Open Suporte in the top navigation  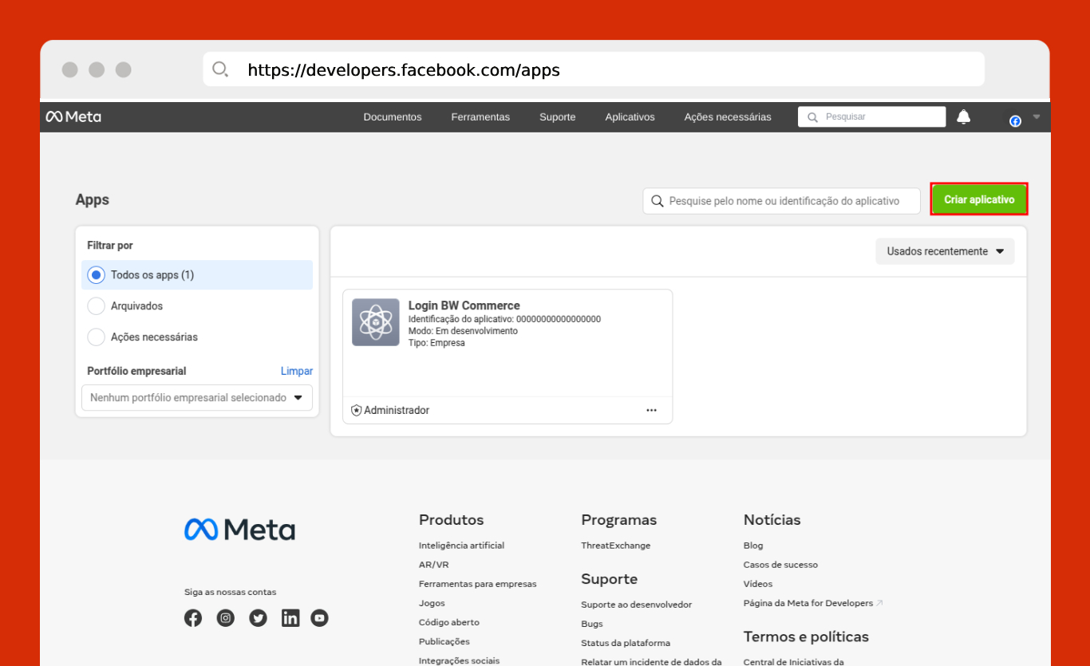557,117
